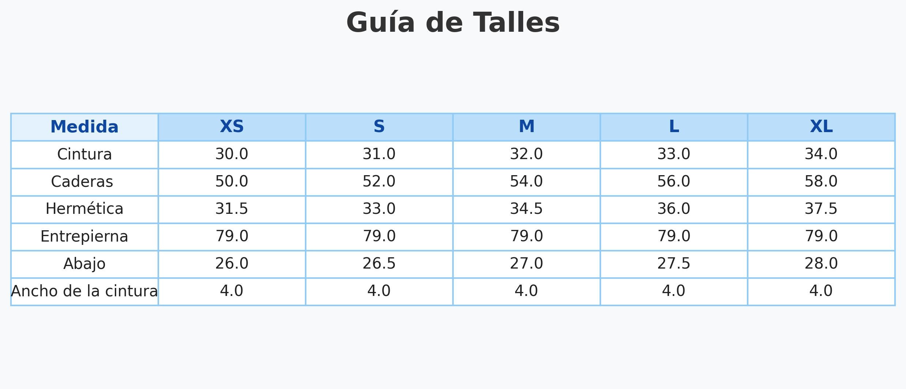The width and height of the screenshot is (906, 389).
Task: Select the Hermética value for size XL
Action: (821, 209)
